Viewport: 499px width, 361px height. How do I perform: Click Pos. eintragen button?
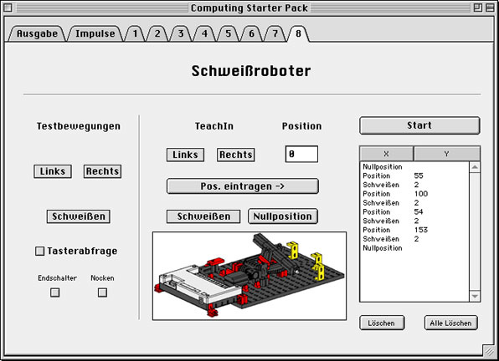point(243,186)
